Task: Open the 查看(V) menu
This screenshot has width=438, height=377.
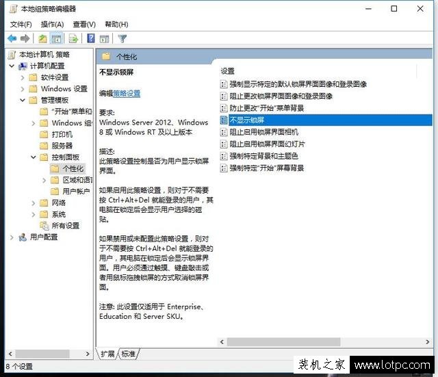Action: [84, 25]
